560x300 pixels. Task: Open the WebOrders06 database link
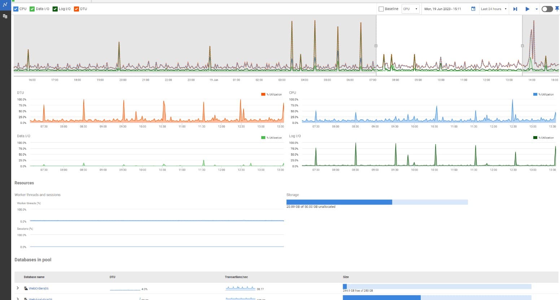pos(39,288)
